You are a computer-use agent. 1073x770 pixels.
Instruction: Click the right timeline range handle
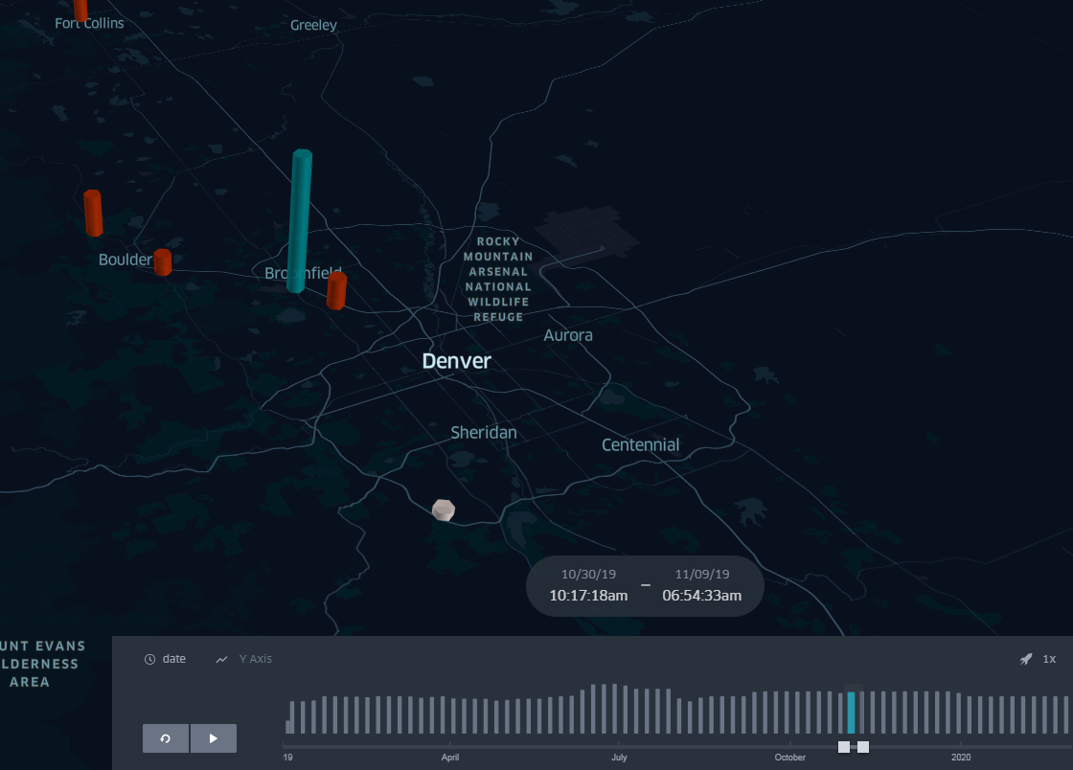[x=863, y=746]
